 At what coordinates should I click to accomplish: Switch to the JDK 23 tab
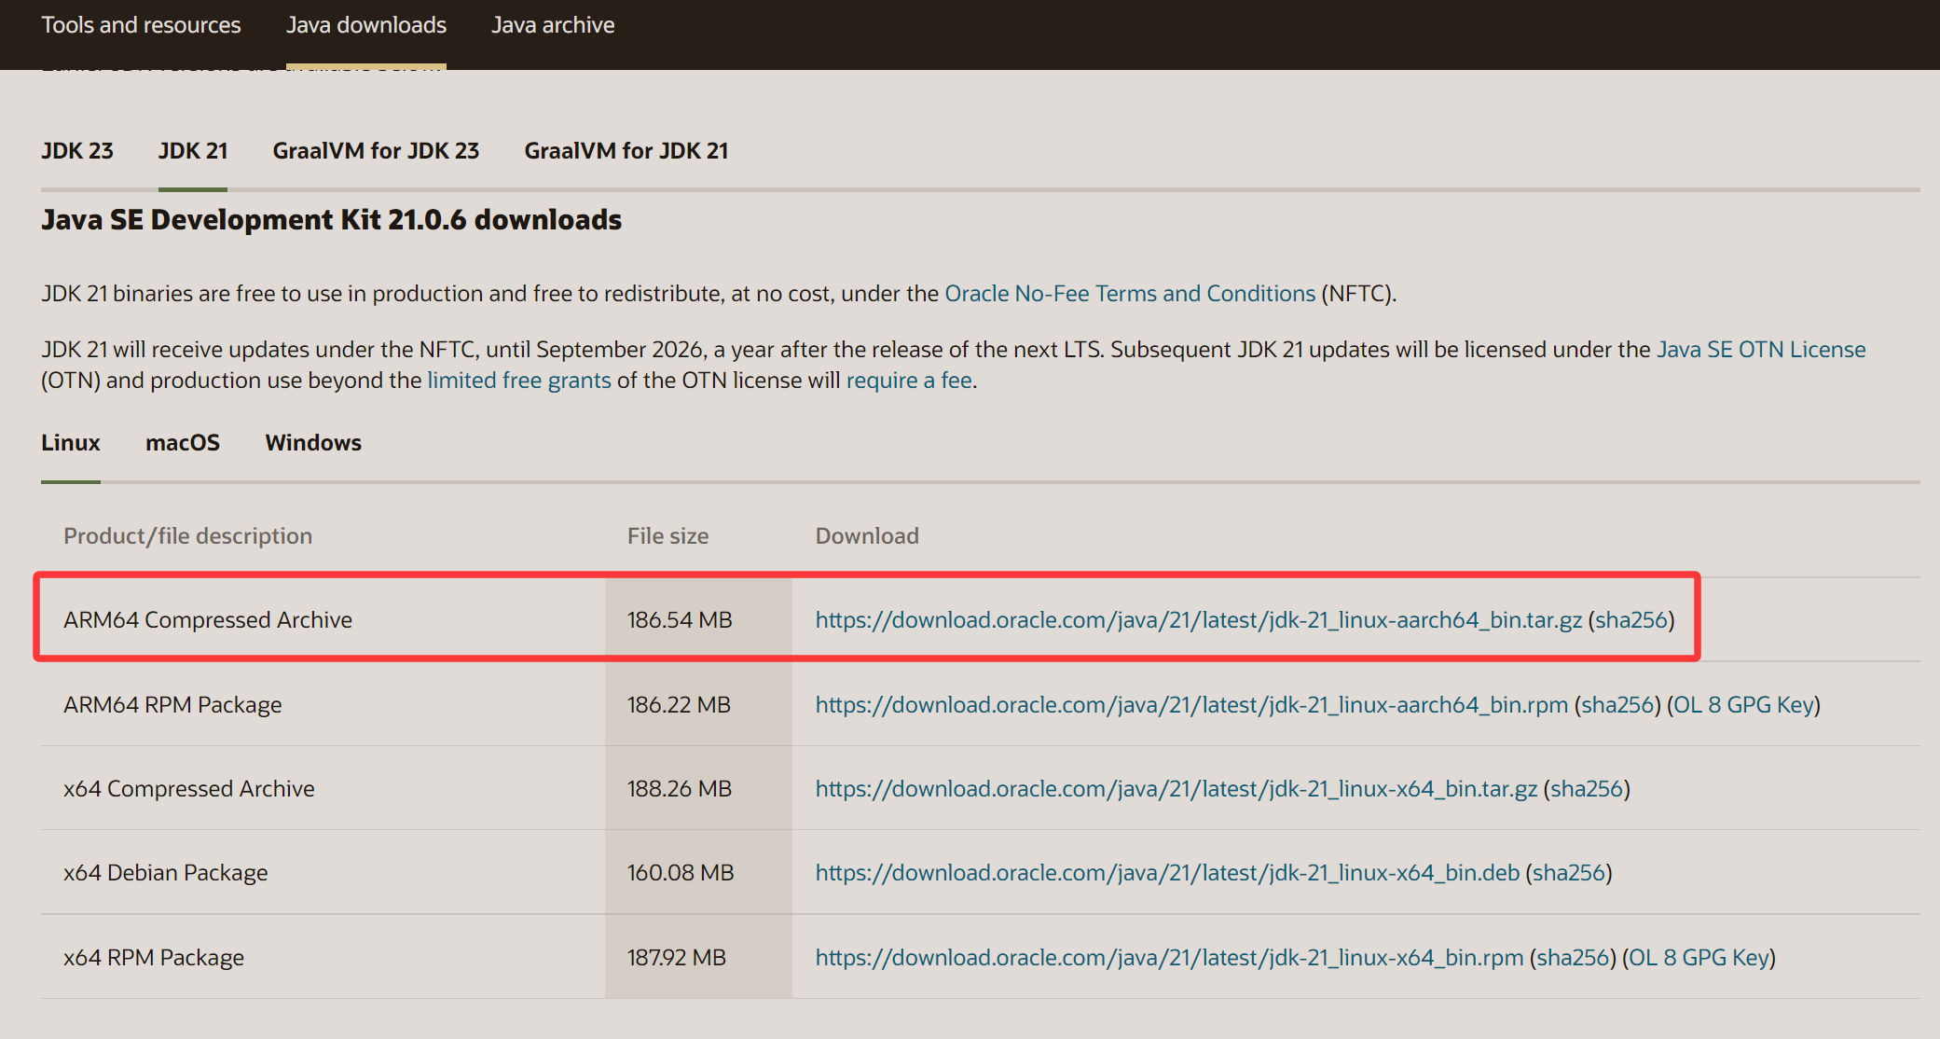pos(77,151)
